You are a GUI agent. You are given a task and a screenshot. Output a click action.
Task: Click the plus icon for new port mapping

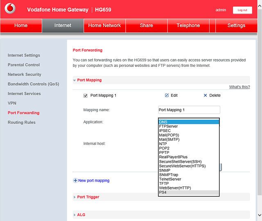pos(75,180)
